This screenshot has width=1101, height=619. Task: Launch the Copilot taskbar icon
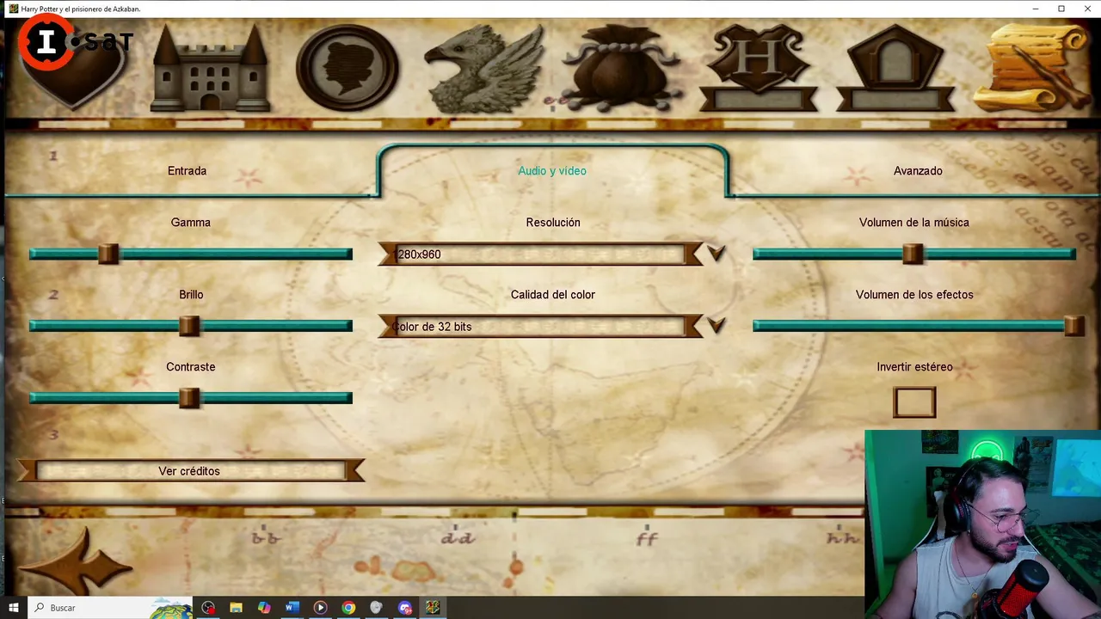(264, 608)
